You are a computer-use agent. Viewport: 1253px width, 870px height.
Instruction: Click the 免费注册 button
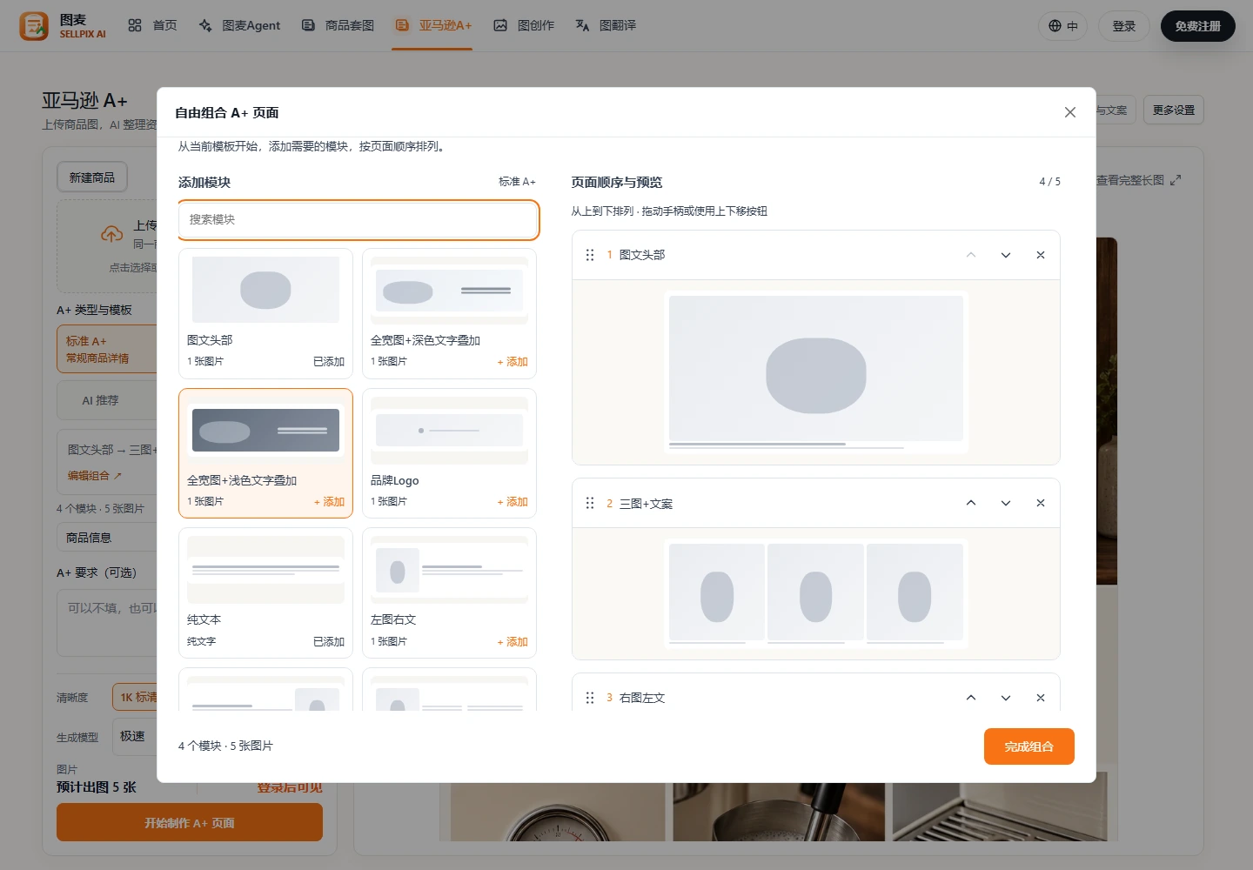(1198, 26)
